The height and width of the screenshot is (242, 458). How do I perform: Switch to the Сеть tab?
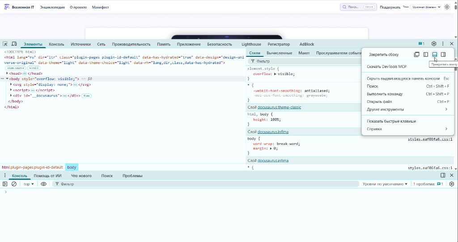coord(101,44)
